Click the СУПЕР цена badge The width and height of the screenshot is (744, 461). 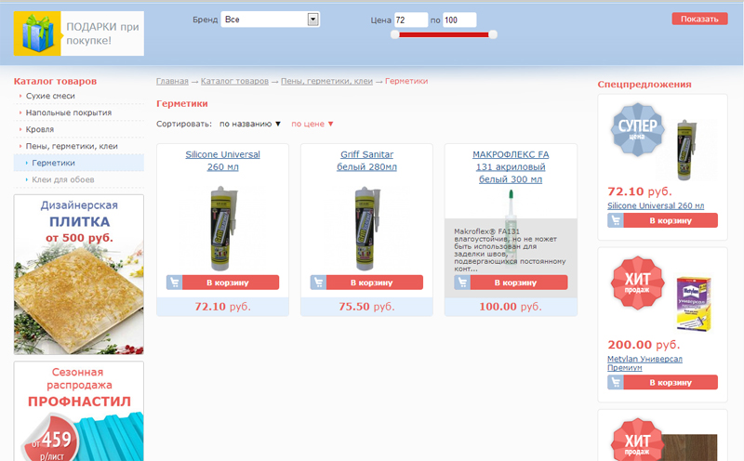pyautogui.click(x=637, y=129)
